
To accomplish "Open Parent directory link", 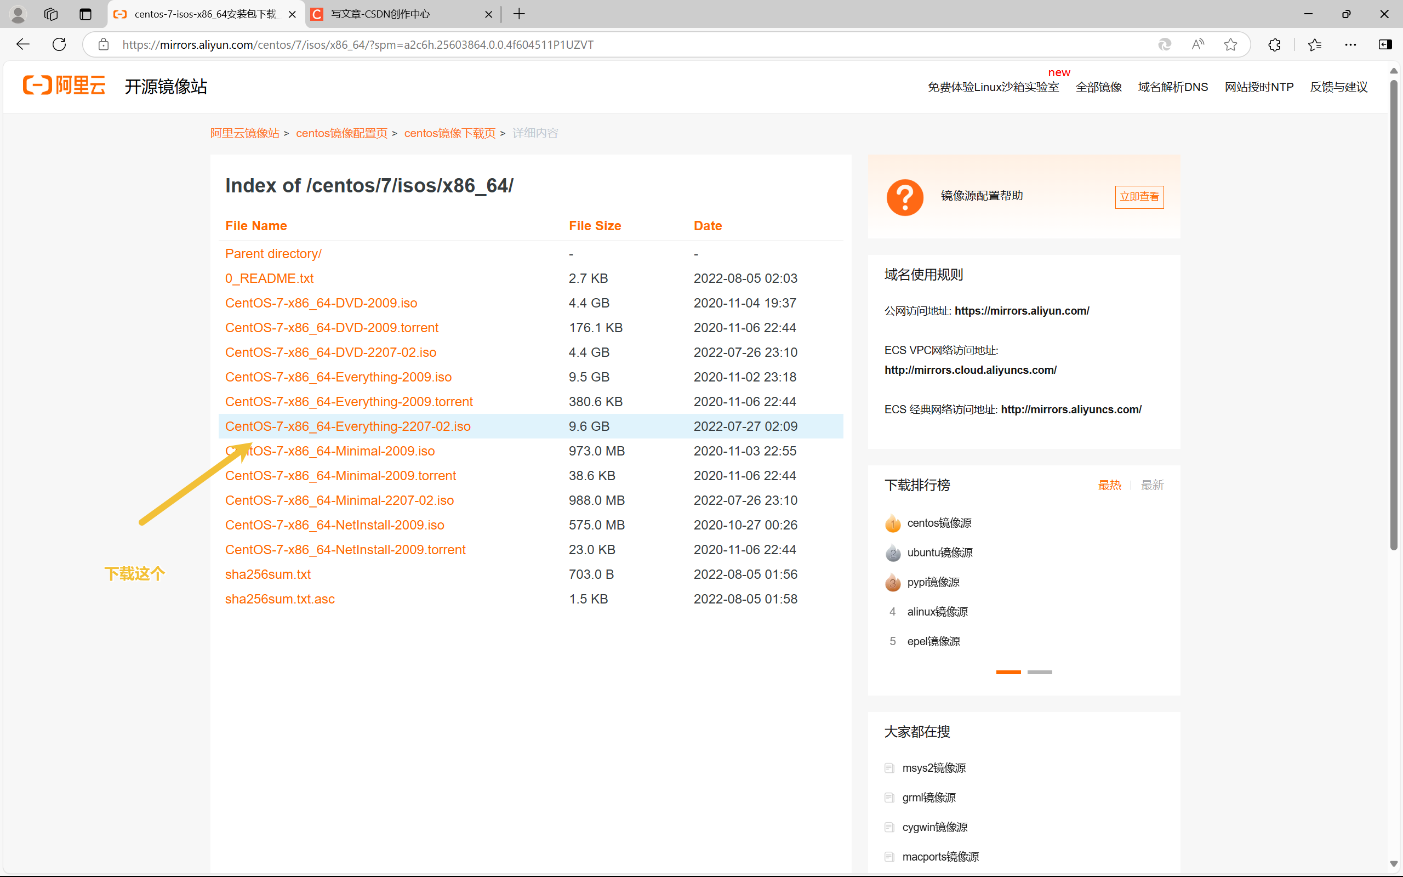I will (x=273, y=253).
